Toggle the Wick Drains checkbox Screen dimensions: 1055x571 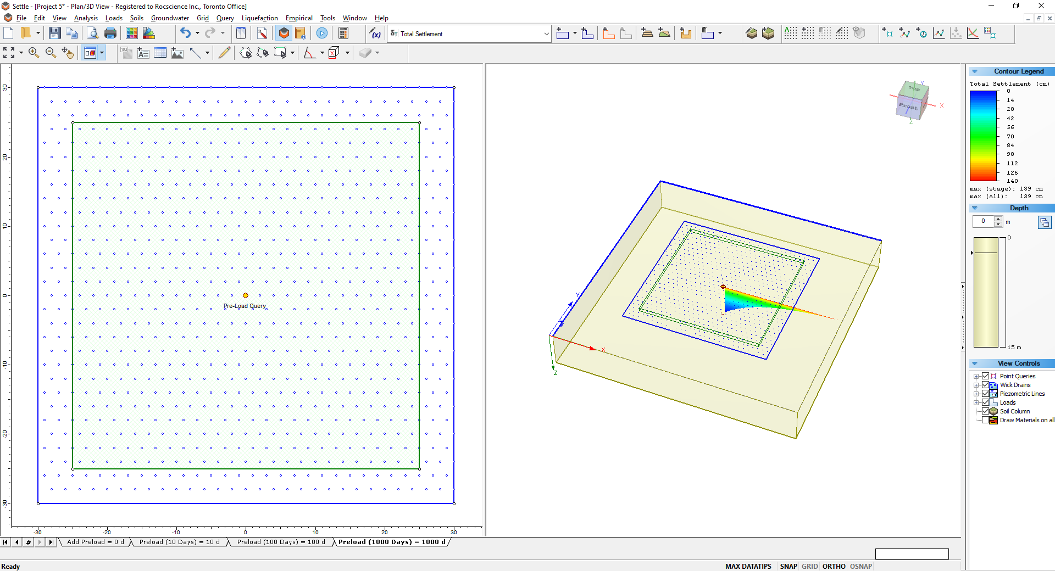(985, 385)
